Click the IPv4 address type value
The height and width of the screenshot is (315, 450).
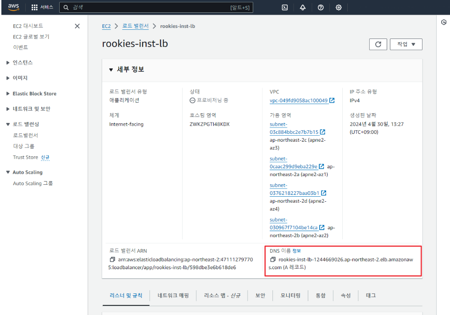(x=355, y=100)
